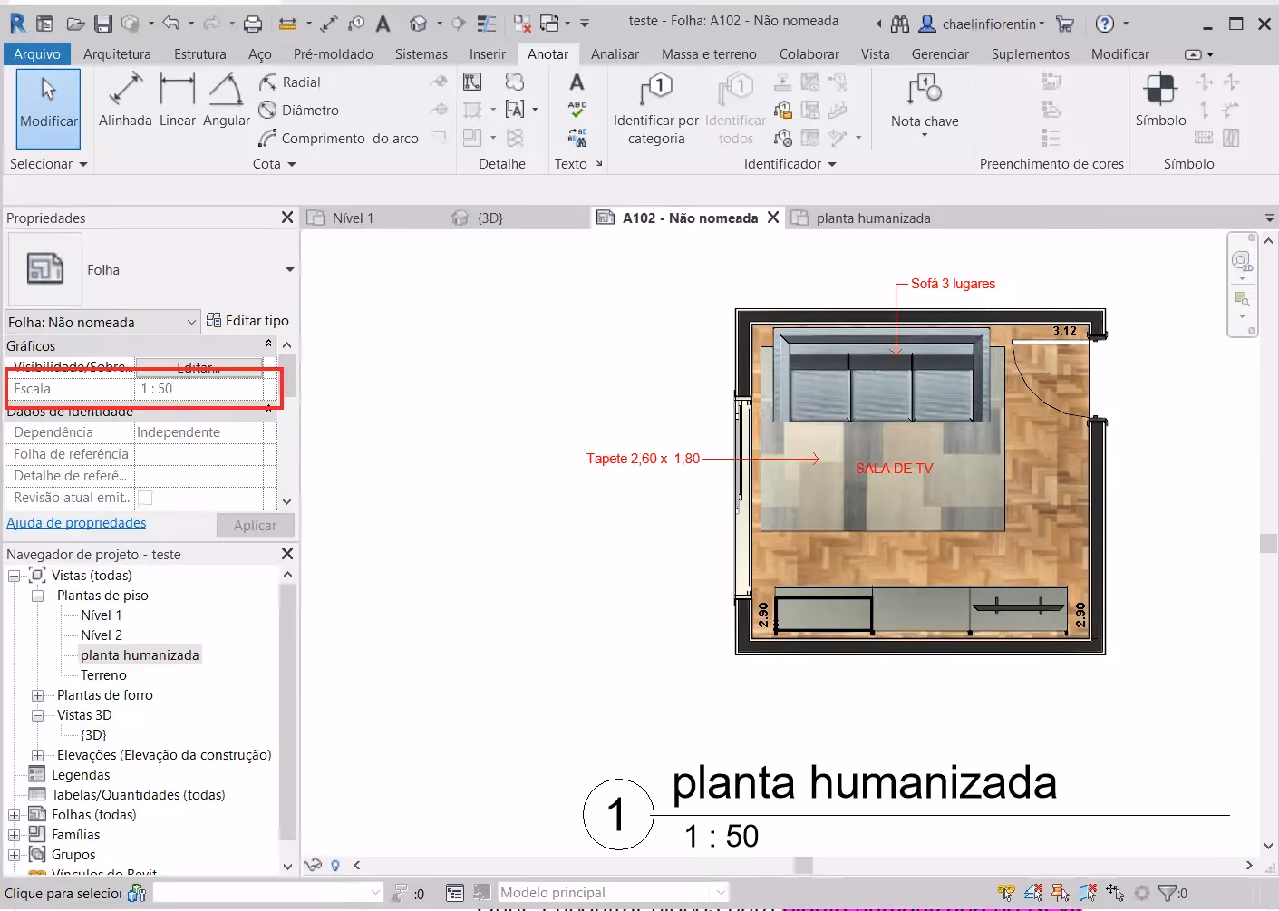Expand the Elevações tree node
The height and width of the screenshot is (911, 1279).
[x=38, y=755]
